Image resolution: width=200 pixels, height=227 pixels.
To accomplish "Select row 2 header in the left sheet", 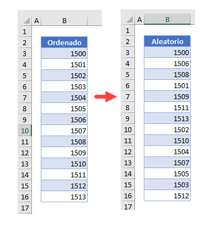I will [x=25, y=42].
